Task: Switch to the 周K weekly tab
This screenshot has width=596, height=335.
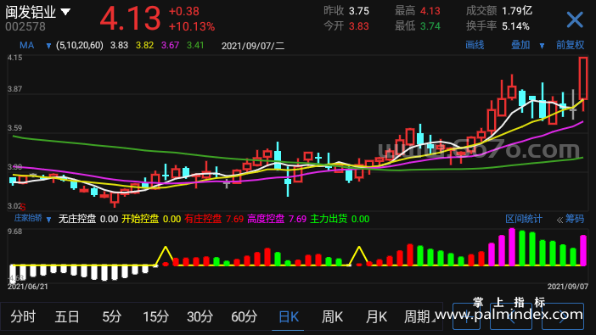Action: pyautogui.click(x=332, y=316)
